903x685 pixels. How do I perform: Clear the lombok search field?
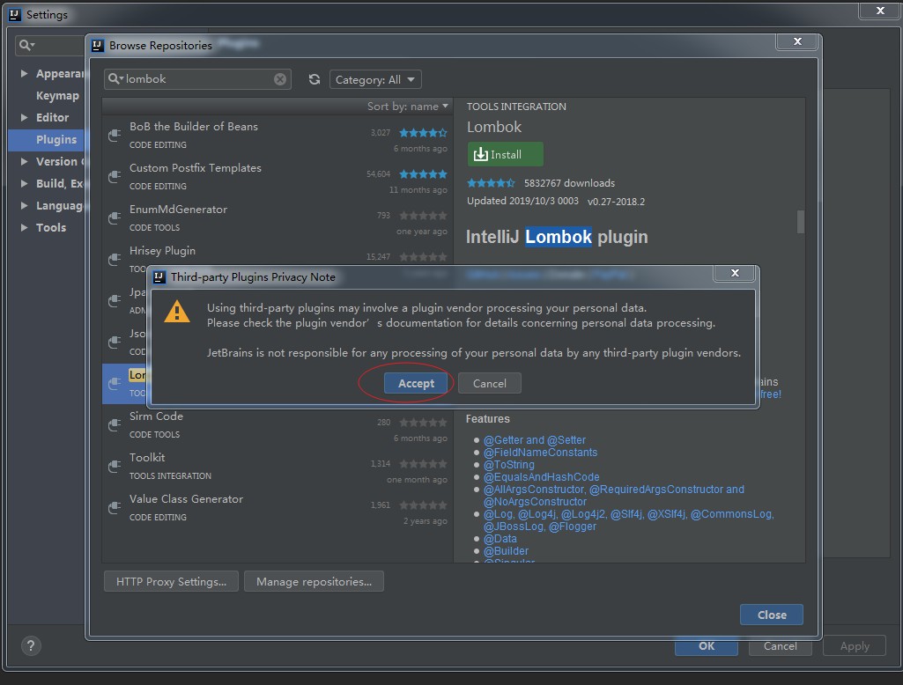[280, 79]
